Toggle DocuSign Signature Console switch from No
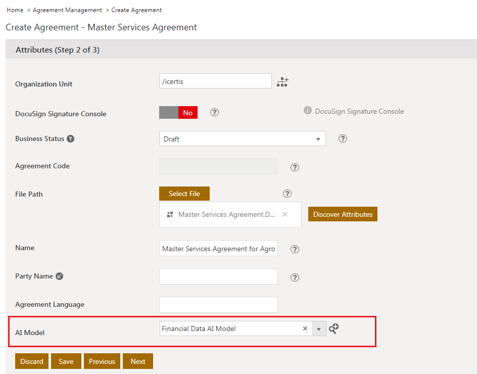 pyautogui.click(x=178, y=113)
